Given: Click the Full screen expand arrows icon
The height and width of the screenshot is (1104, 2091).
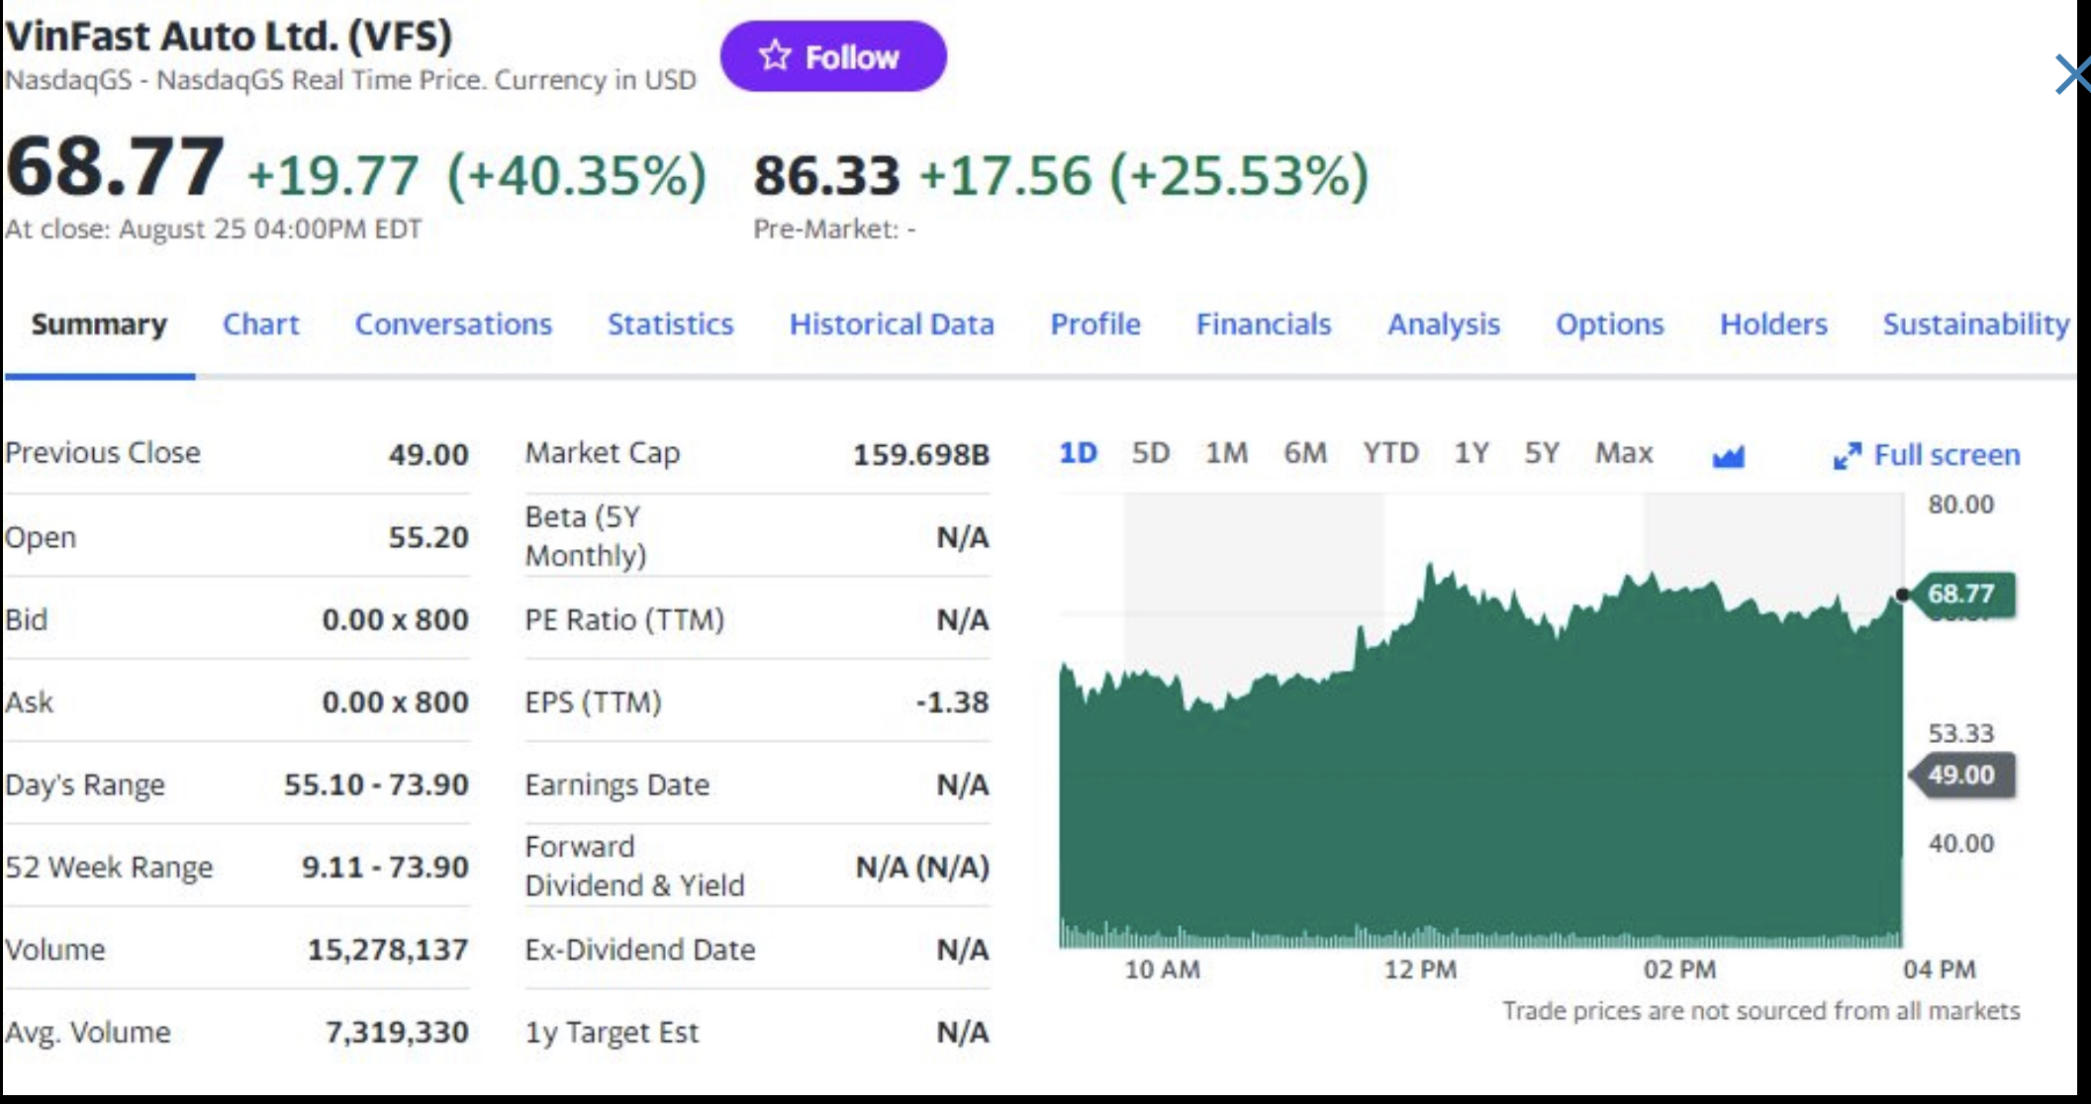Looking at the screenshot, I should [x=1847, y=456].
